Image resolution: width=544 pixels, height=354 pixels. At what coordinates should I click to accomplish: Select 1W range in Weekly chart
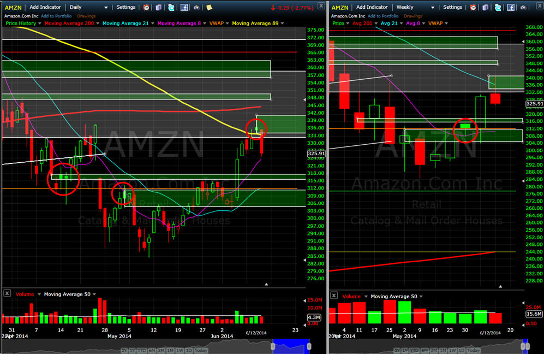pos(452,350)
